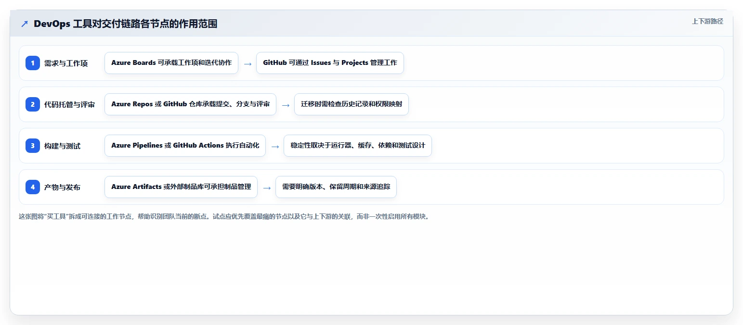Image resolution: width=743 pixels, height=325 pixels.
Task: Select the Azure Artifacts 或外部制品库 card
Action: coord(181,187)
